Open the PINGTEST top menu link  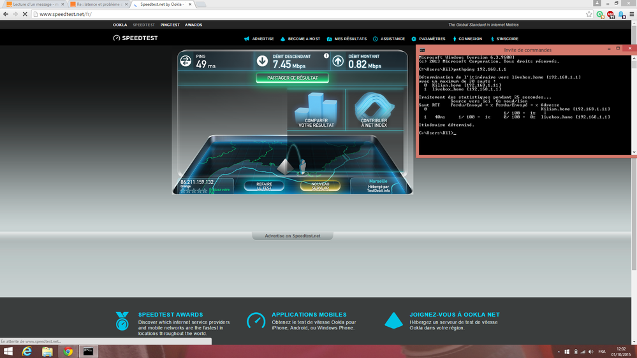tap(170, 25)
